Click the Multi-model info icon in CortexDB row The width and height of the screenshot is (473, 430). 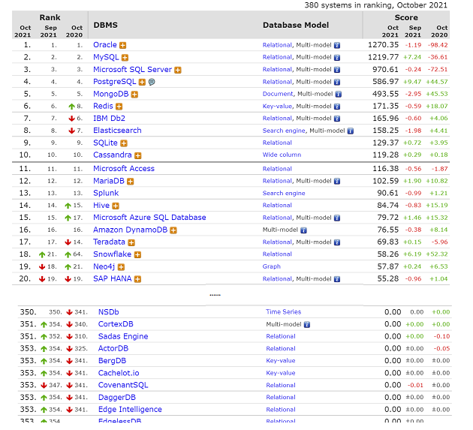coord(307,325)
